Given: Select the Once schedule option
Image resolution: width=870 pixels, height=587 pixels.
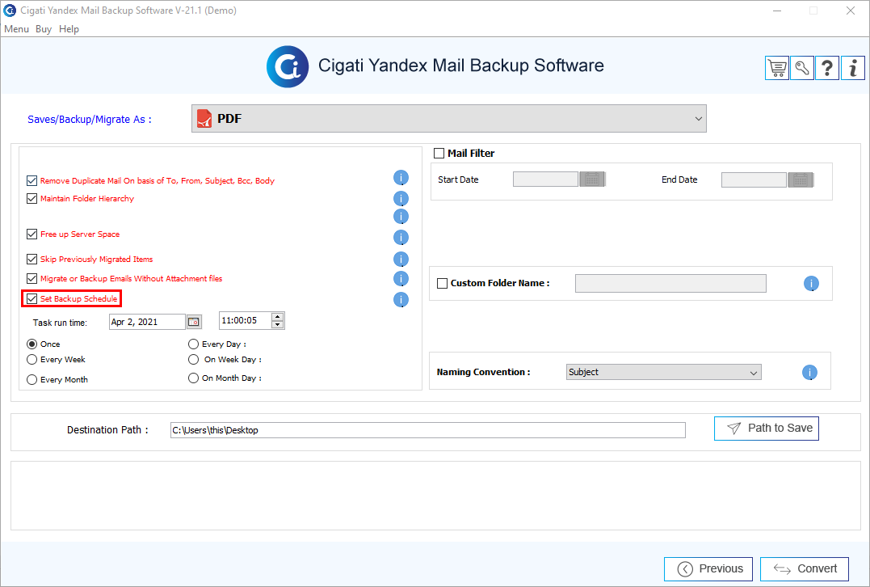Looking at the screenshot, I should (32, 344).
